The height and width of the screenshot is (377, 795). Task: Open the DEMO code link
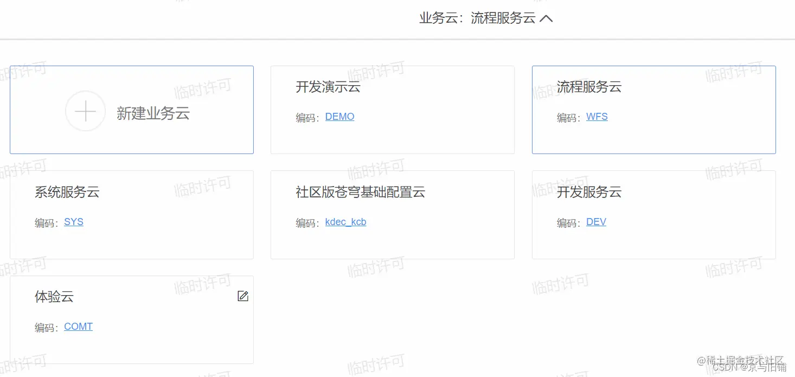(x=340, y=117)
